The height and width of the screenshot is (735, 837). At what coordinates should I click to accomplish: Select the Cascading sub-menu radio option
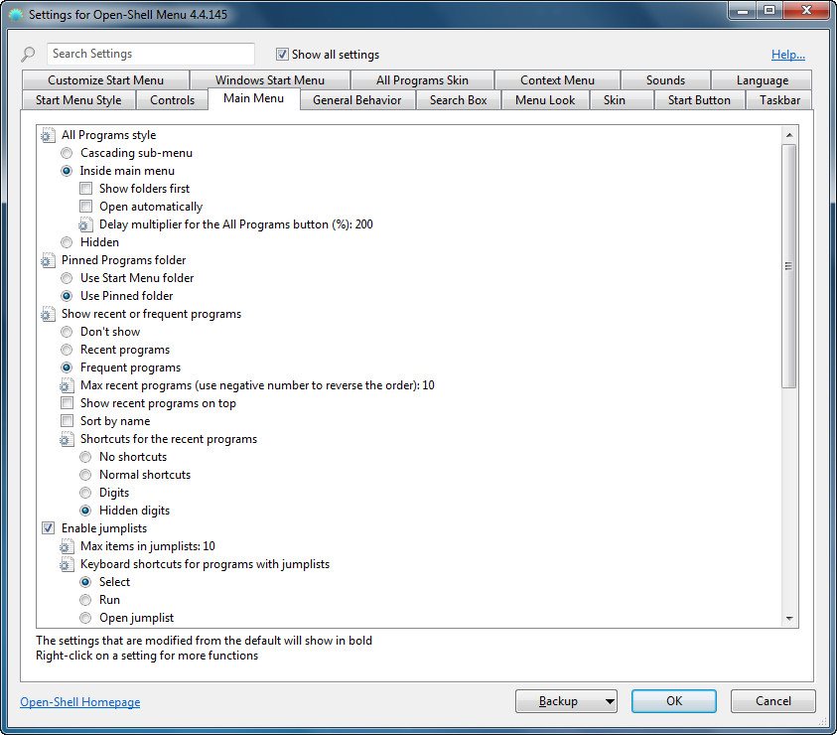(x=67, y=153)
